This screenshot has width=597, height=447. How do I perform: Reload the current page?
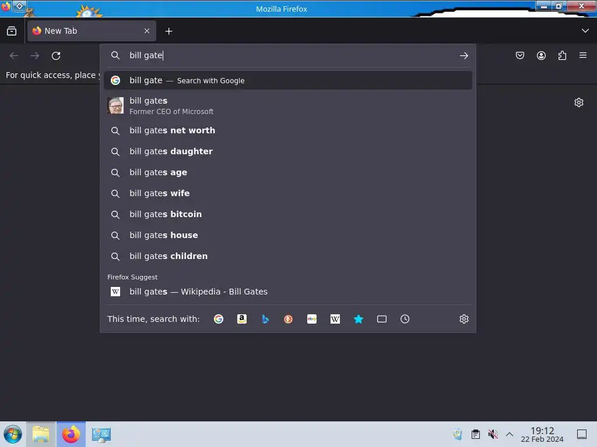pyautogui.click(x=56, y=56)
